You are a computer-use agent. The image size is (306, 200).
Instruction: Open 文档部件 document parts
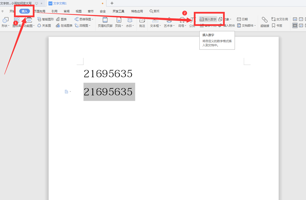click(246, 26)
